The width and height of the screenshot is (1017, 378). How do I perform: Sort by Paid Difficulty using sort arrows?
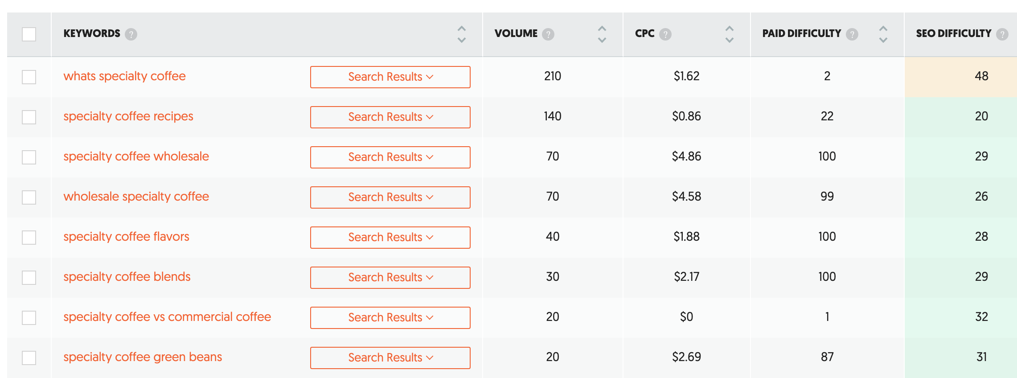pos(883,34)
